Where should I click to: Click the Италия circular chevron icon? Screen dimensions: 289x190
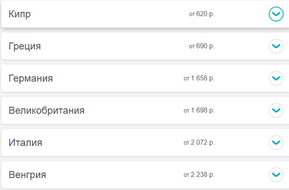(x=276, y=143)
